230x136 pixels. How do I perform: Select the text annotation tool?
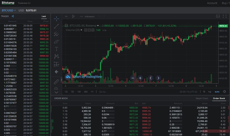point(56,49)
